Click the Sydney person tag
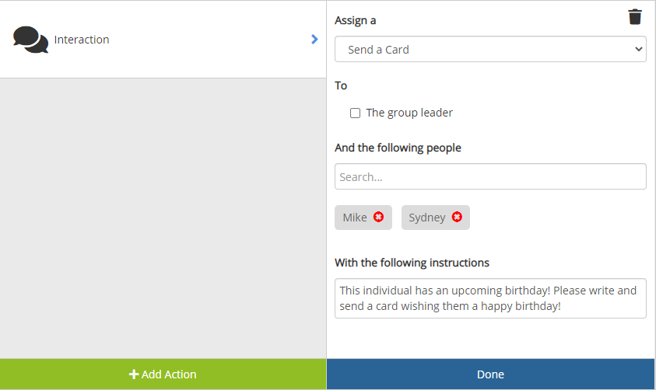This screenshot has width=656, height=390. (x=426, y=218)
